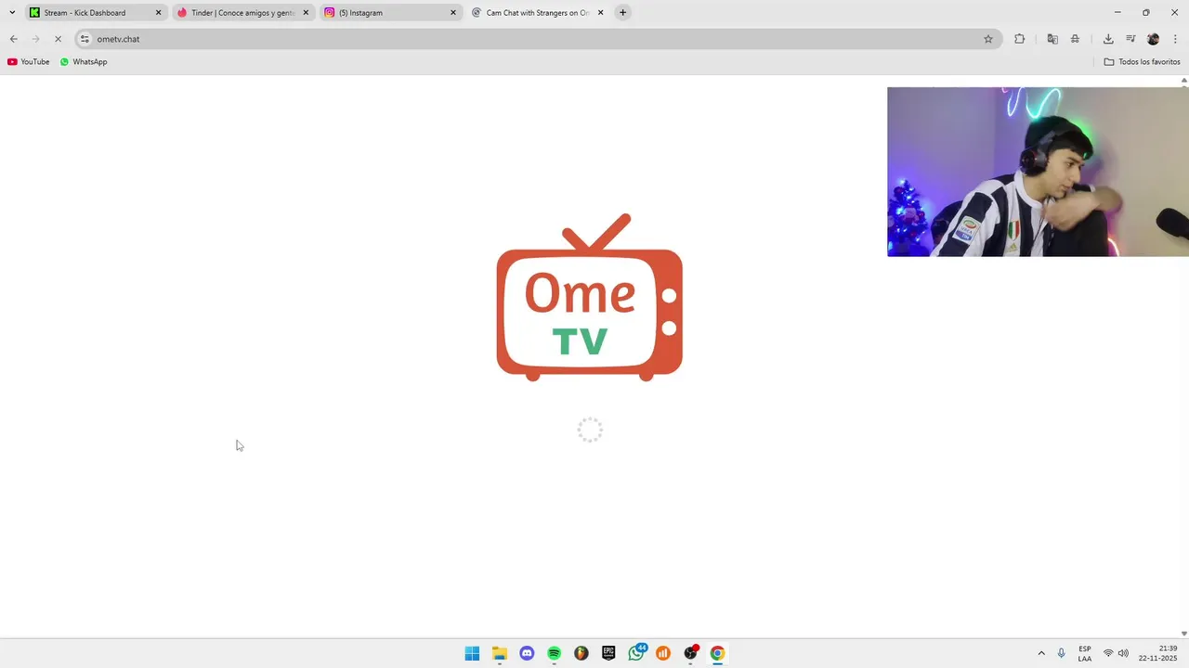Click the streamer webcam overlay
The image size is (1189, 668).
(1038, 172)
